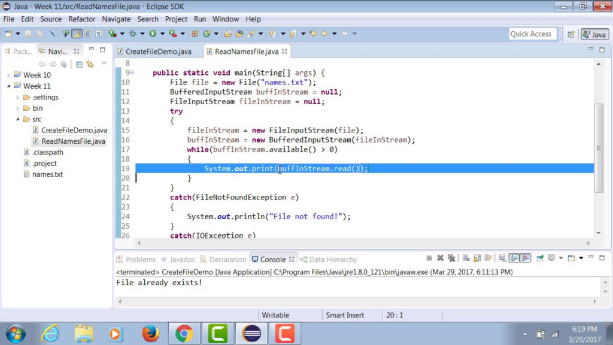This screenshot has width=613, height=345.
Task: Collapse the src folder
Action: pos(17,119)
